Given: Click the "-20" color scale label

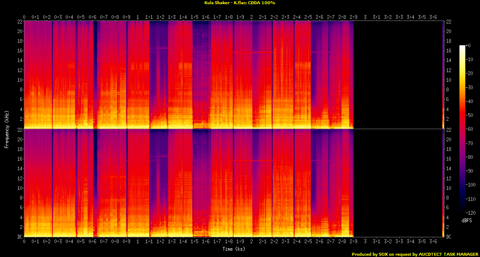Looking at the screenshot, I should pos(469,73).
